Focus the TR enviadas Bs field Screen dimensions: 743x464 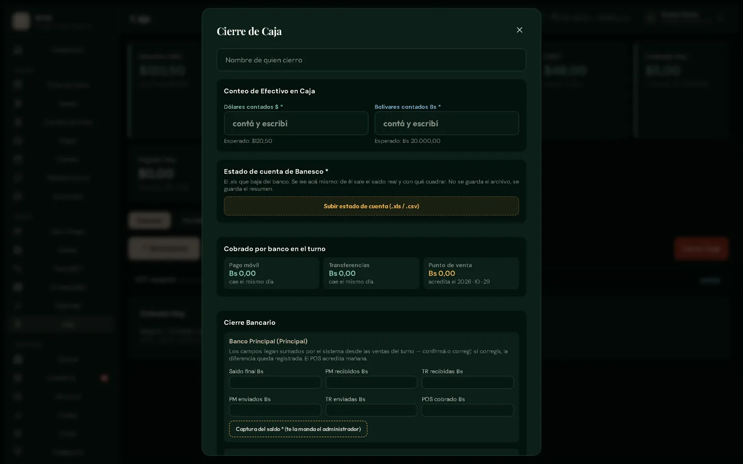click(x=372, y=410)
